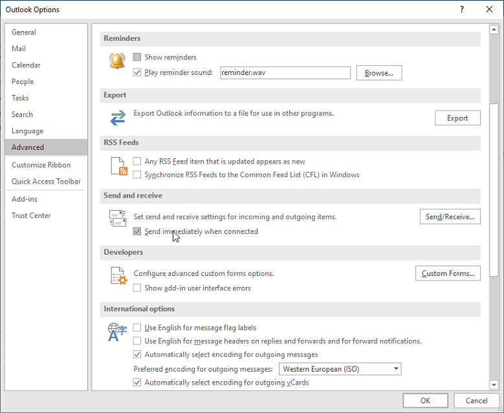Image resolution: width=504 pixels, height=413 pixels.
Task: Click the Export arrows icon
Action: 118,118
